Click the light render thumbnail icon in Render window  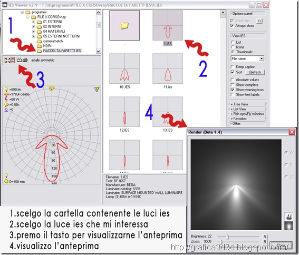(288, 225)
